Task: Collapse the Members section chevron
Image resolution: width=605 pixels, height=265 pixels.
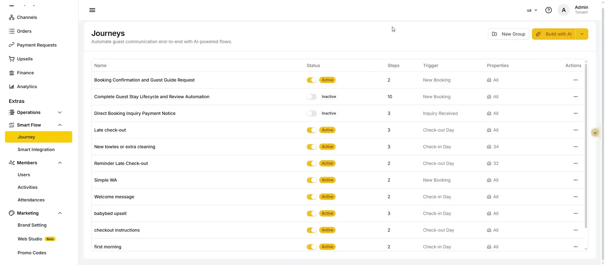Action: point(60,163)
